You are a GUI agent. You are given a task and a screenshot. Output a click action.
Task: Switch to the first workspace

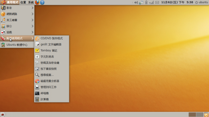pos(192,115)
